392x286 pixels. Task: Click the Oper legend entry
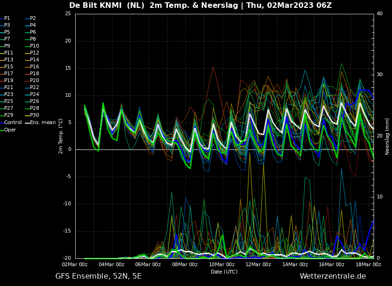(x=10, y=130)
